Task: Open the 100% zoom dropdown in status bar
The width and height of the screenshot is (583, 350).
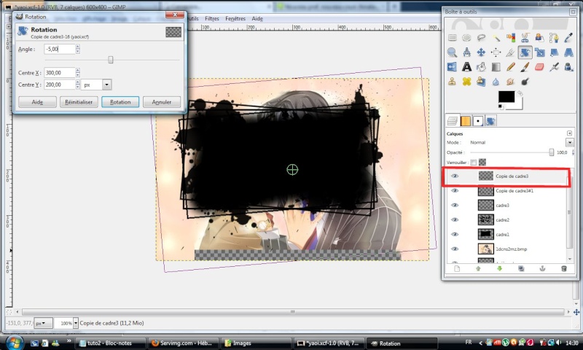Action: point(76,323)
